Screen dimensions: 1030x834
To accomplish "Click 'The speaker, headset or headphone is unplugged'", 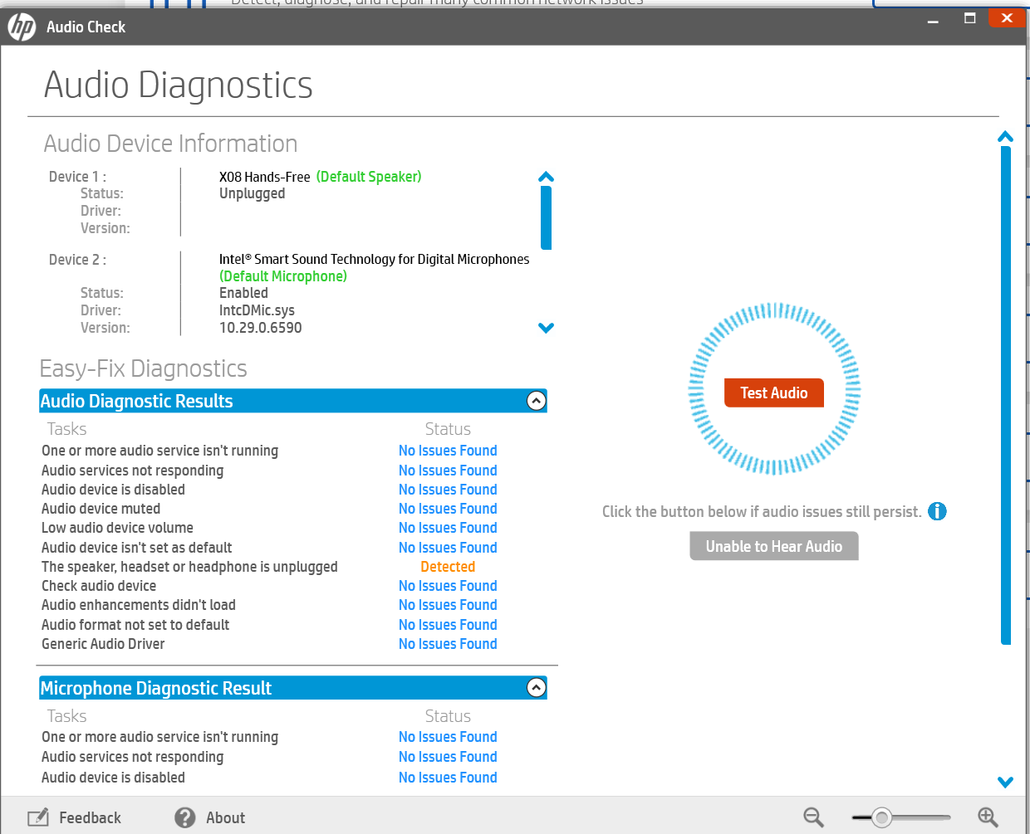I will (x=189, y=567).
